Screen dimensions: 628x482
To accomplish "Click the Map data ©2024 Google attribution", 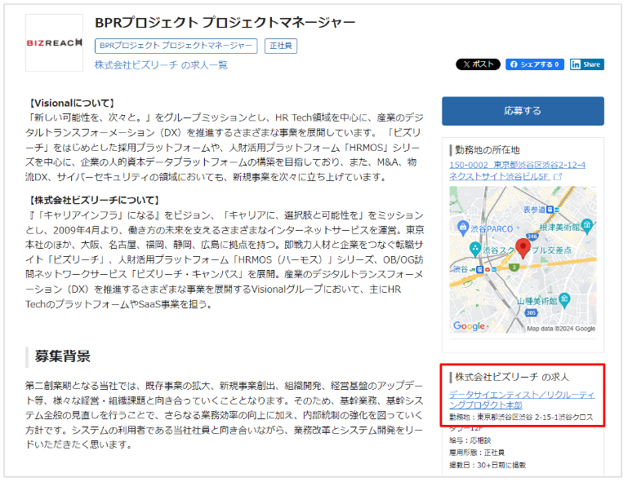I will pyautogui.click(x=562, y=329).
